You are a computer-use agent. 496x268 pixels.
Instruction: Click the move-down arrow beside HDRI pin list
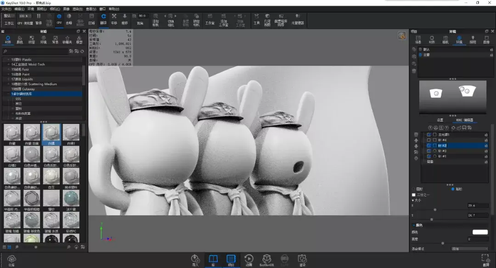(x=416, y=146)
